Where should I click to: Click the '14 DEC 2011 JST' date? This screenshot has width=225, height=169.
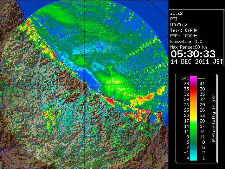point(197,62)
